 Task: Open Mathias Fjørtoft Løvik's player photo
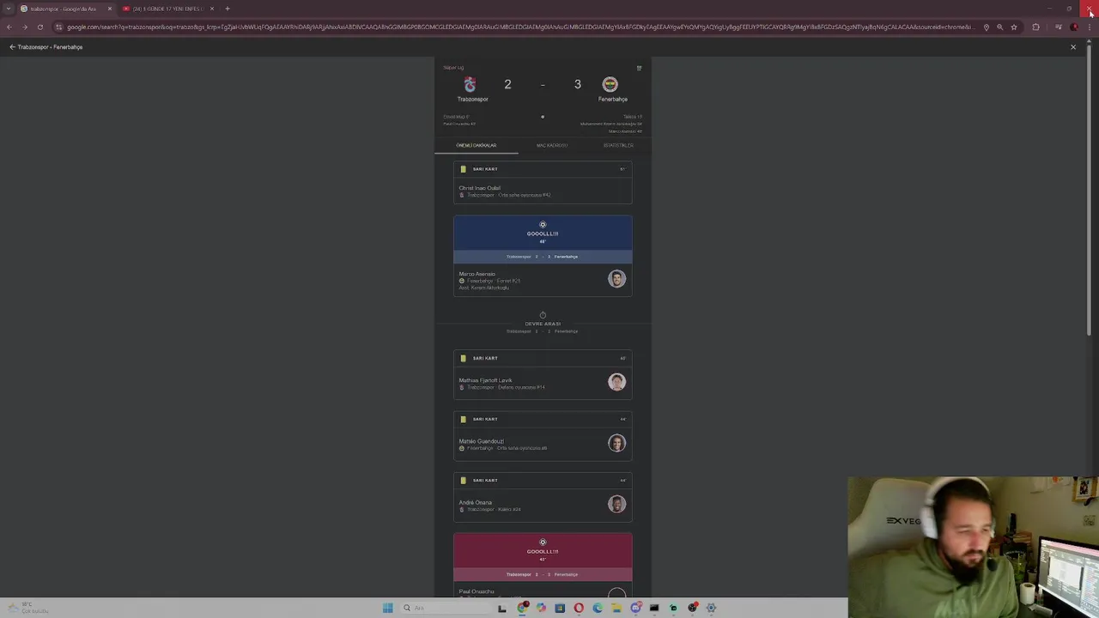tap(616, 382)
